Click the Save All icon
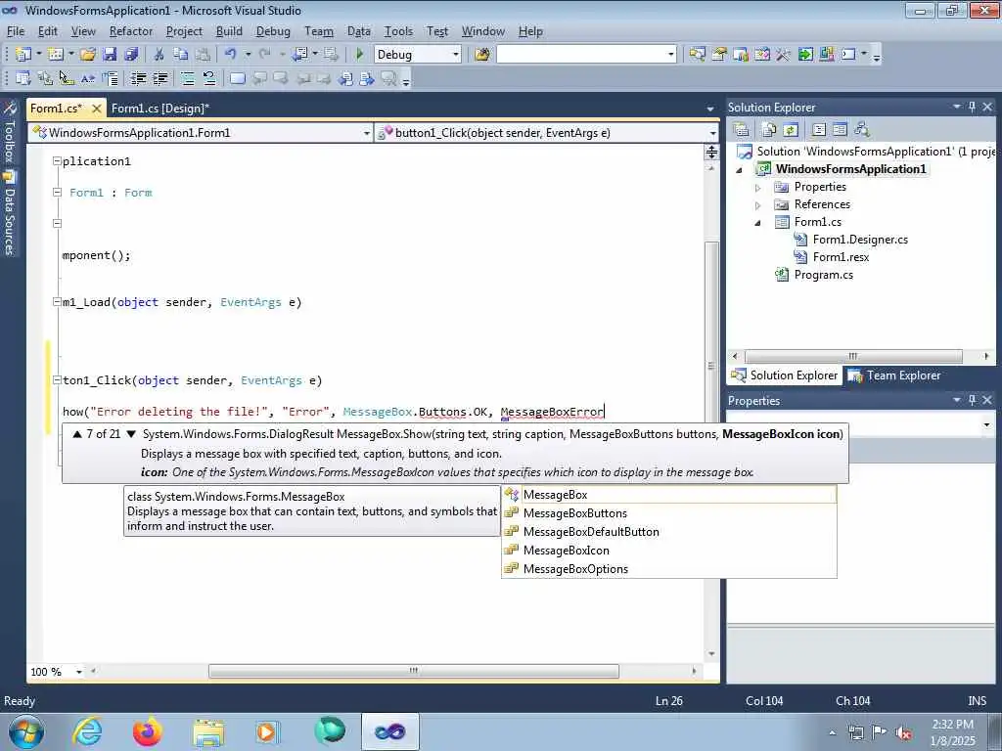The height and width of the screenshot is (751, 1002). [131, 55]
